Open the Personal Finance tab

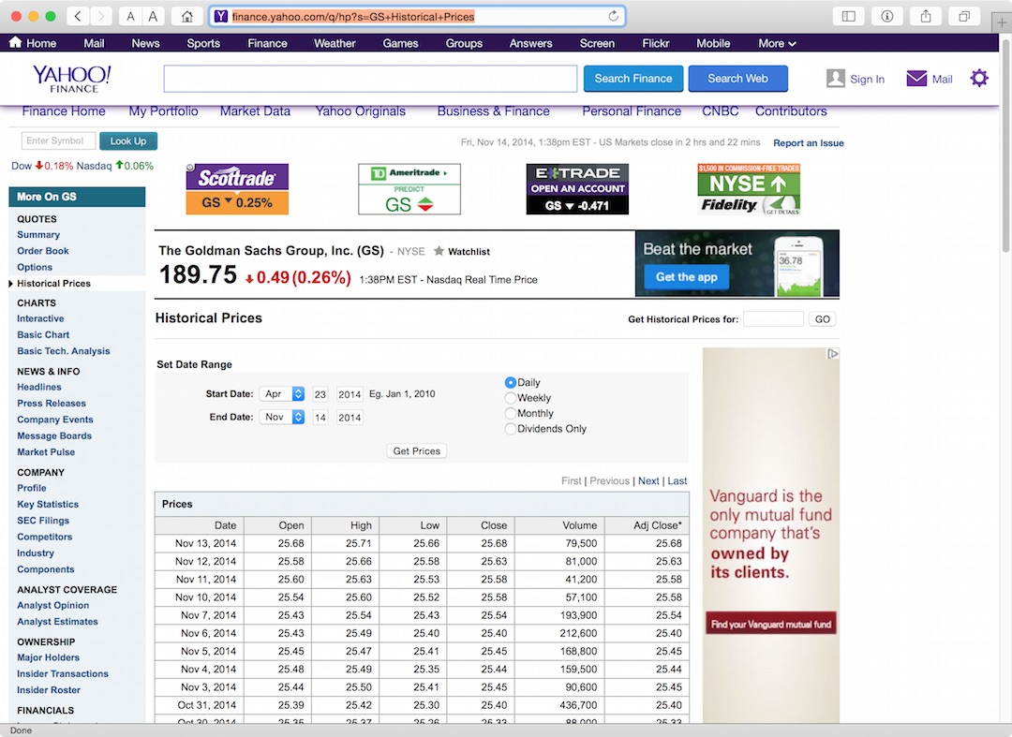632,111
